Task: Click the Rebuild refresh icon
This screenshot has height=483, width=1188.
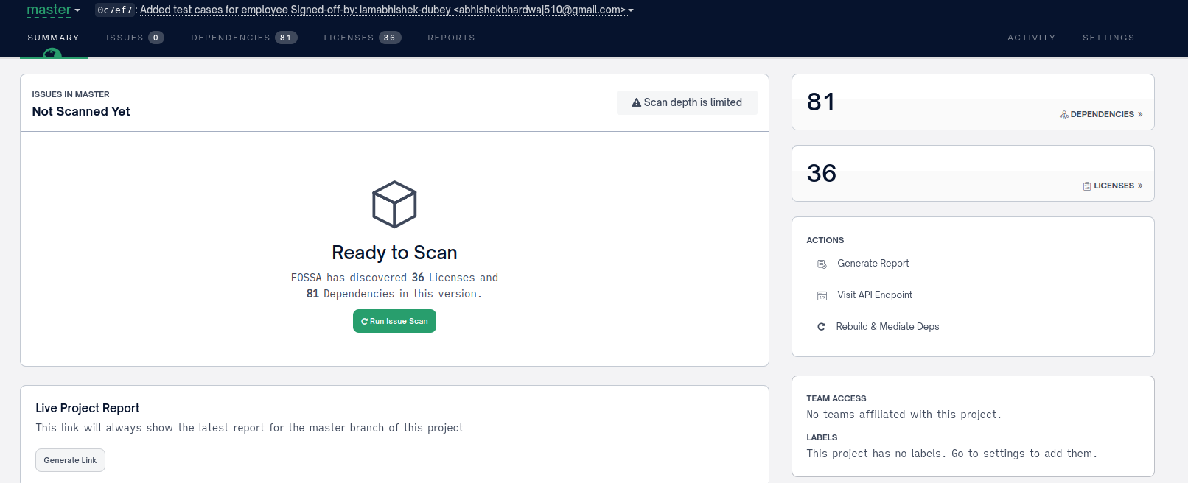Action: 821,327
